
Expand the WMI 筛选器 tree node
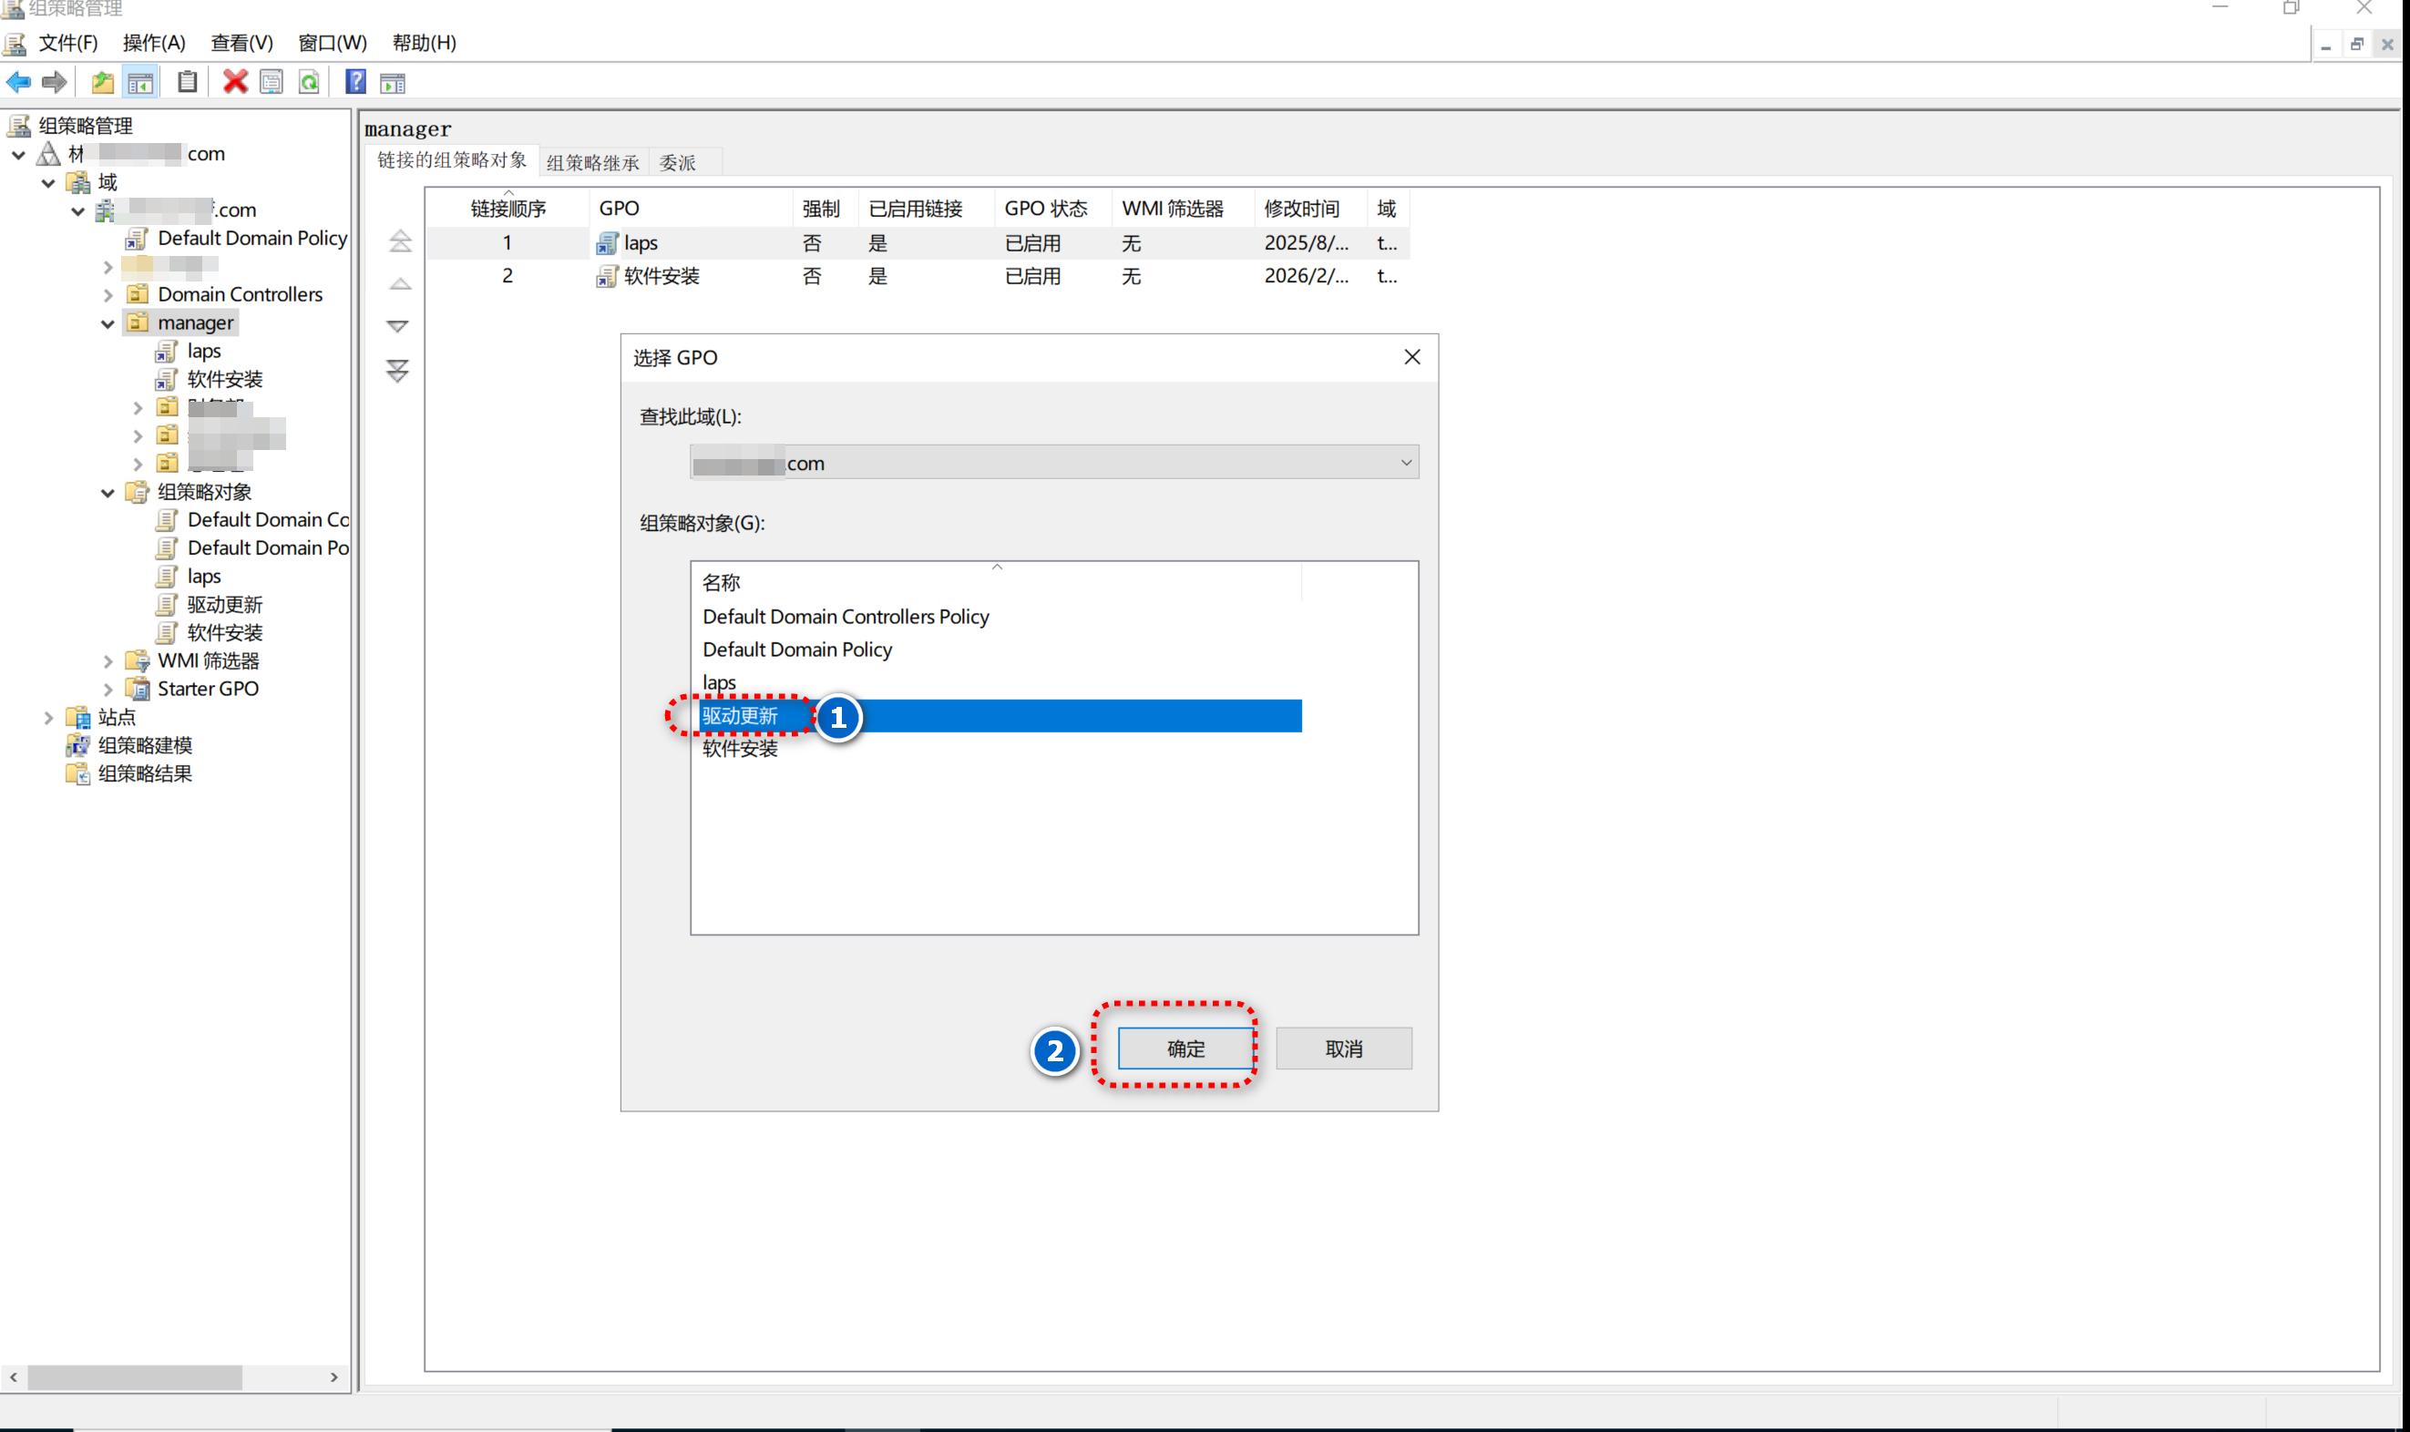(108, 662)
